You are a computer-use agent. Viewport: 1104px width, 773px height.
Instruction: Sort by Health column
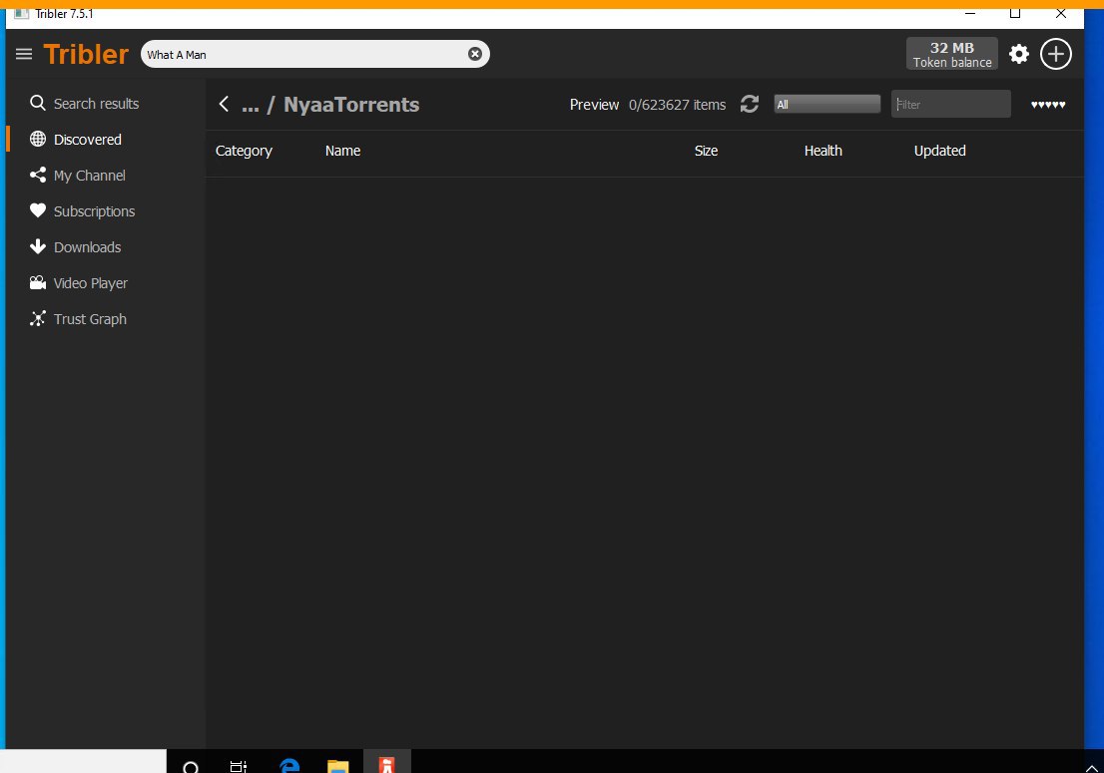point(824,151)
